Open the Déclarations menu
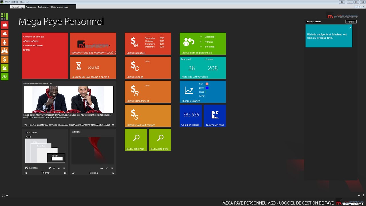 pos(57,7)
